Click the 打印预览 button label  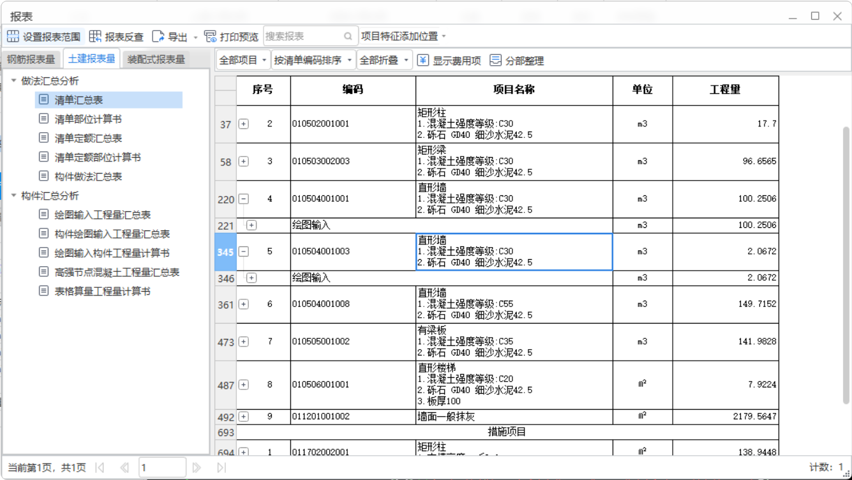pyautogui.click(x=239, y=37)
